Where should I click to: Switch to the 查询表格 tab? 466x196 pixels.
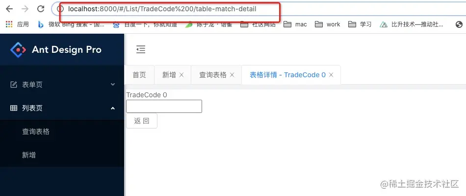click(213, 75)
